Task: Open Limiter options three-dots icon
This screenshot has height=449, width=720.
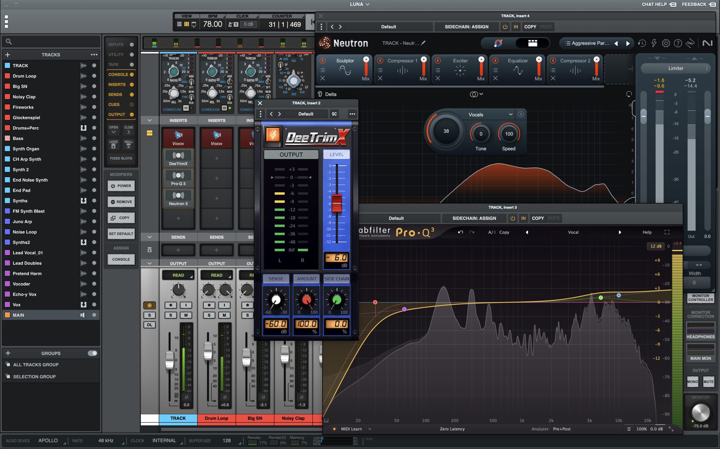Action: tap(706, 68)
